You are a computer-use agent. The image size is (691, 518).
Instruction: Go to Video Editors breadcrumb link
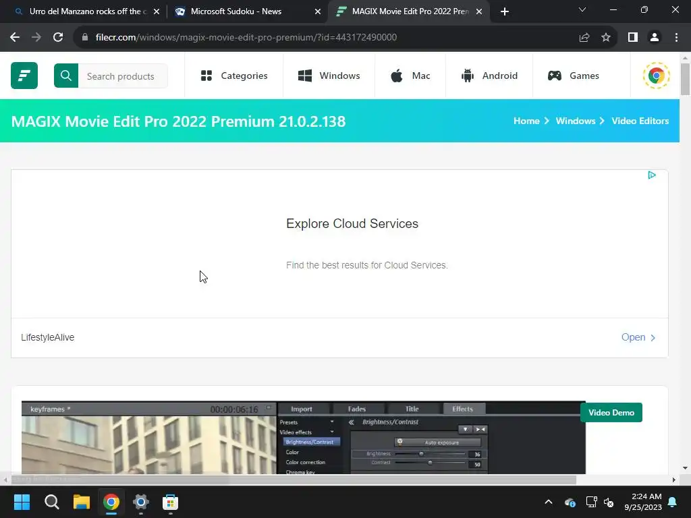tap(640, 121)
